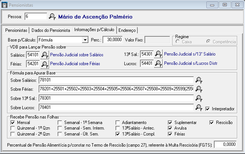This screenshot has width=245, height=154.
Task: Toggle the Interpretador checkbox
Action: (208, 109)
